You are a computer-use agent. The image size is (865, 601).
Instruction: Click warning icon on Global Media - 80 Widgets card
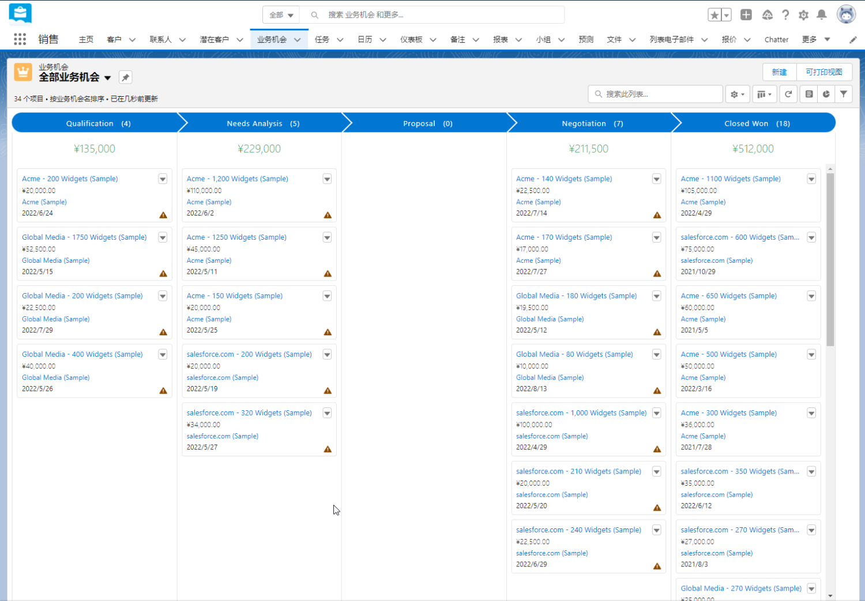657,391
